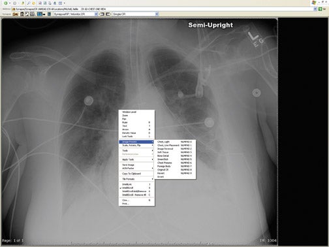
Task: Click Send Image in context menu
Action: coord(136,165)
